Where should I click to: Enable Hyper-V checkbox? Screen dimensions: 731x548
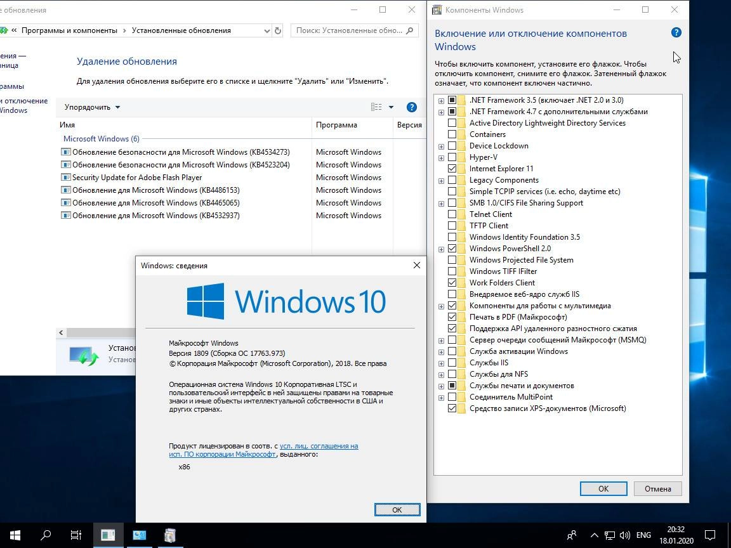(x=452, y=157)
